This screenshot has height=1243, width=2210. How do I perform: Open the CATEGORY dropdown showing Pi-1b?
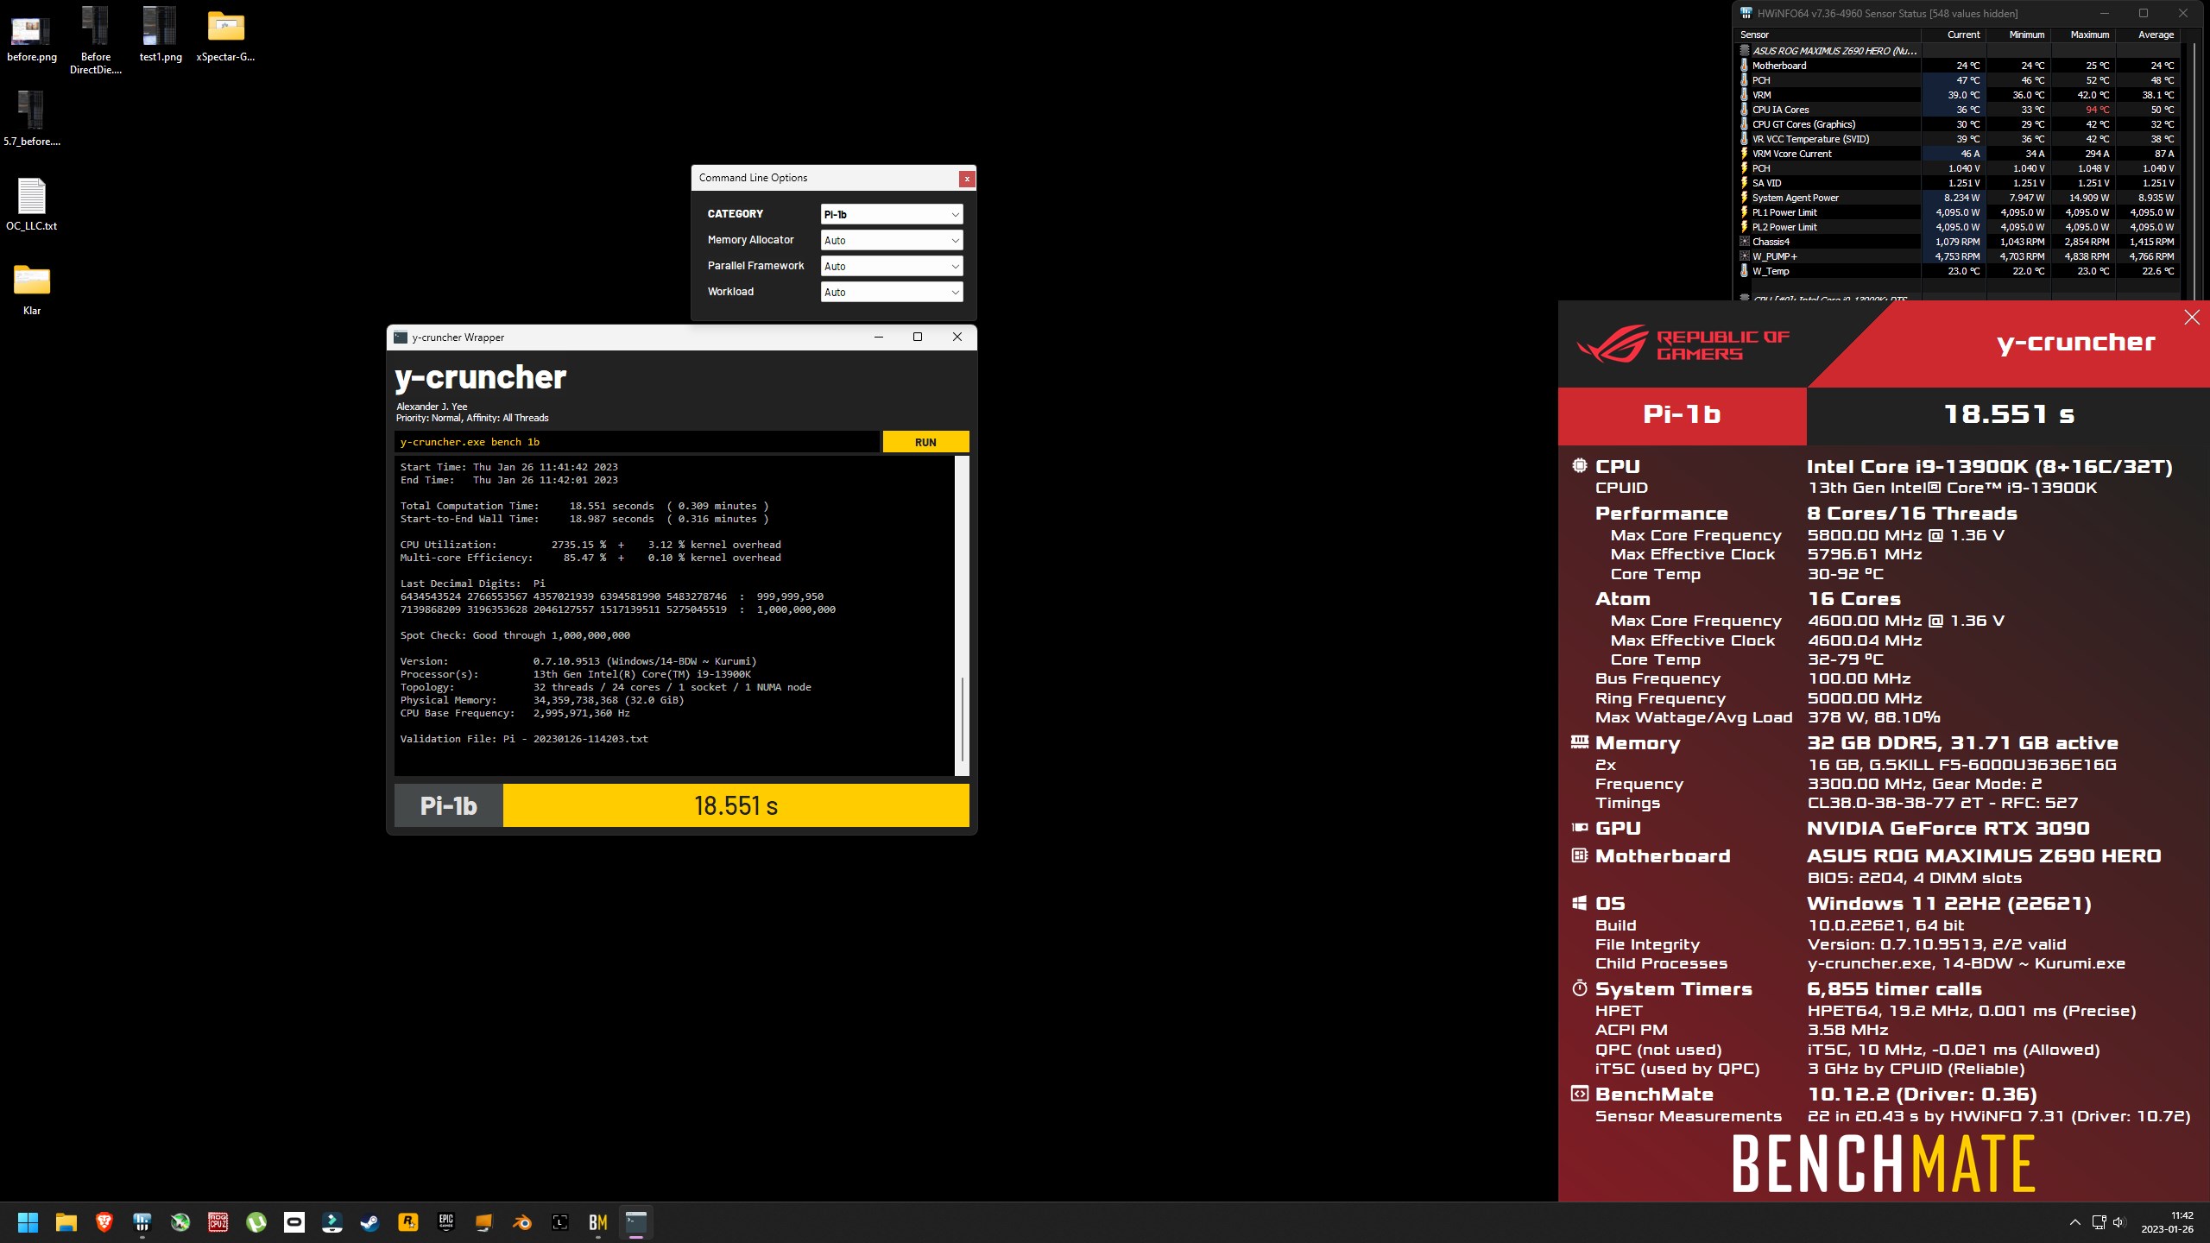click(x=892, y=214)
